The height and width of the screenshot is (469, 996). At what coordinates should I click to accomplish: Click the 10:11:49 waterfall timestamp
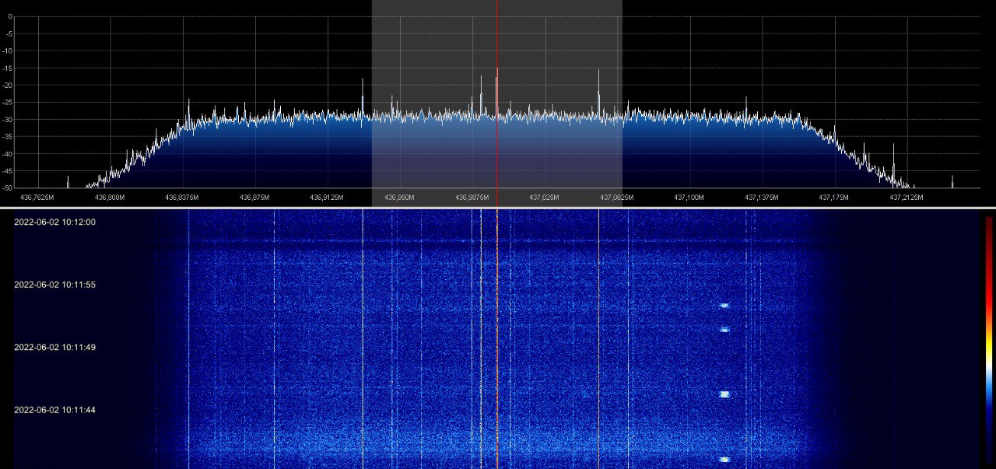point(54,347)
